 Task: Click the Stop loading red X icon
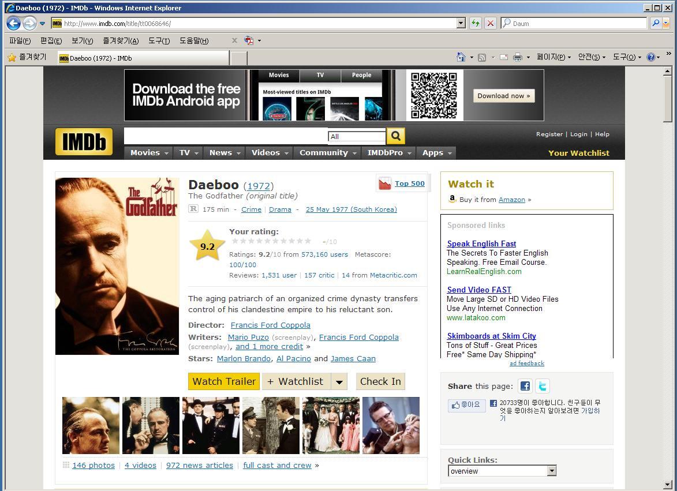[491, 23]
